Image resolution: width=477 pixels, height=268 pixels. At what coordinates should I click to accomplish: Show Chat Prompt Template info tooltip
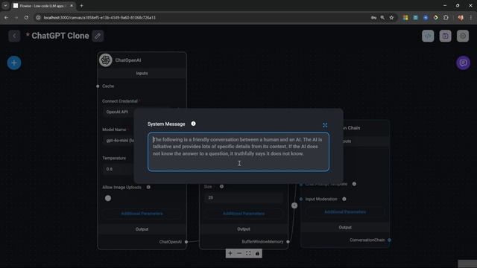[354, 184]
